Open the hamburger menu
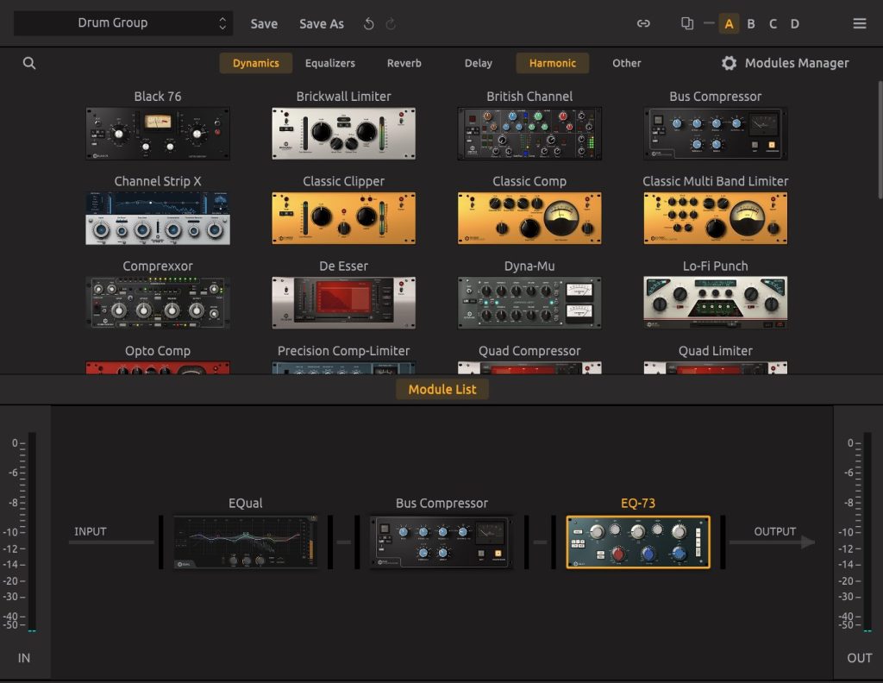Image resolution: width=883 pixels, height=683 pixels. [860, 24]
